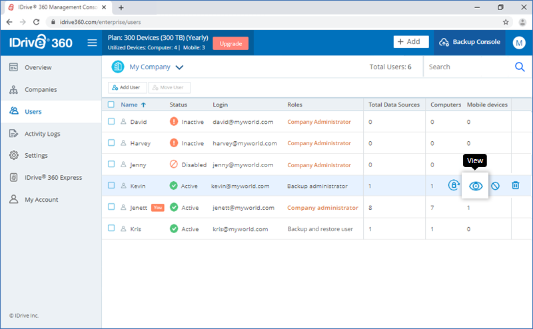Screen dimensions: 533x329
Task: Click the Active checkmark icon for Kevin
Action: 174,186
